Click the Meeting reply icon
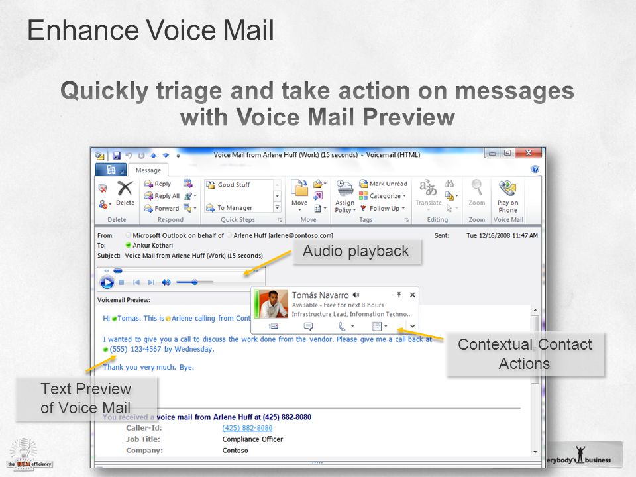The width and height of the screenshot is (636, 477). tap(187, 184)
